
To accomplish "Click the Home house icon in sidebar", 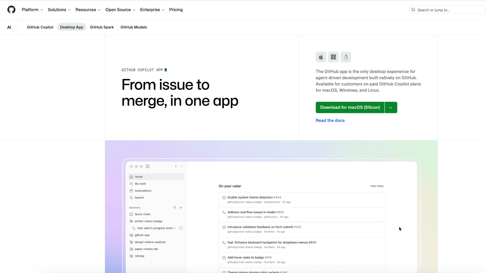I will [131, 177].
